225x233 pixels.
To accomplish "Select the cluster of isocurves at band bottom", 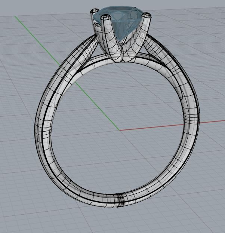I will pyautogui.click(x=120, y=200).
